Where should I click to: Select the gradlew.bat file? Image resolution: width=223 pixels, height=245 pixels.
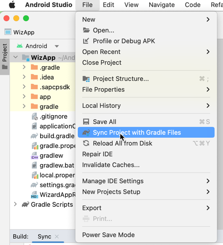point(57,166)
